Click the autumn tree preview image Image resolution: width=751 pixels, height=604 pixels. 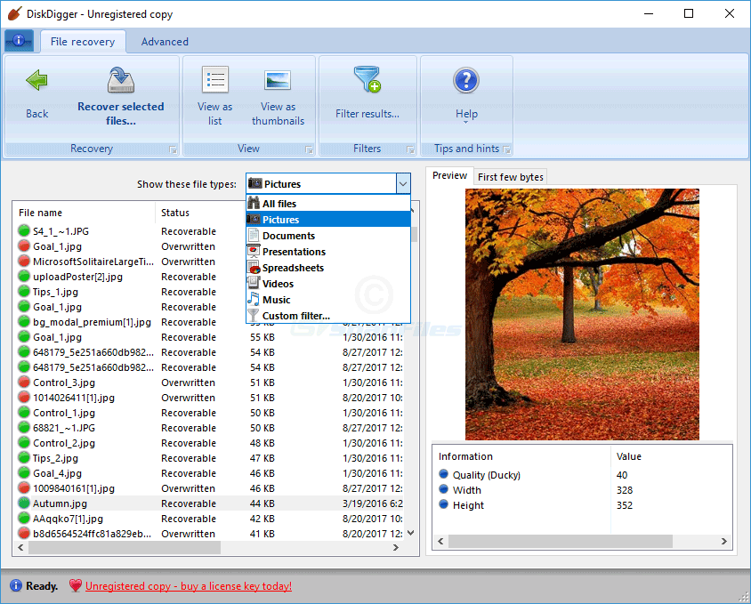[x=582, y=314]
